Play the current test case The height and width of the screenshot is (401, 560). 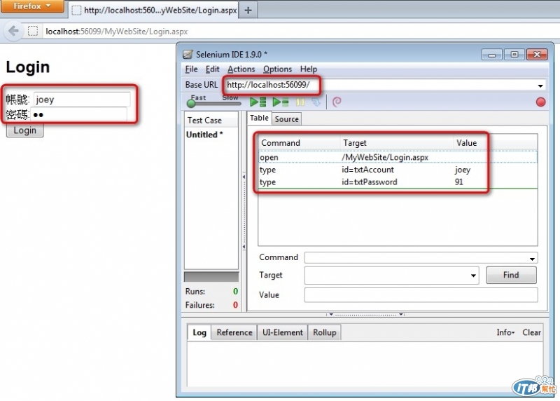(281, 102)
